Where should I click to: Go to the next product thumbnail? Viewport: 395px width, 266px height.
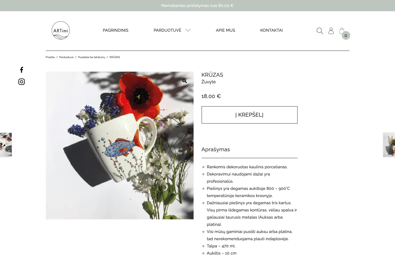tap(389, 145)
